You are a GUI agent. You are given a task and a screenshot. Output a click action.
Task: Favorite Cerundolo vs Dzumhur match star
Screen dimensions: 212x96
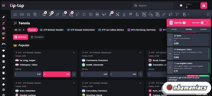(x=140, y=83)
